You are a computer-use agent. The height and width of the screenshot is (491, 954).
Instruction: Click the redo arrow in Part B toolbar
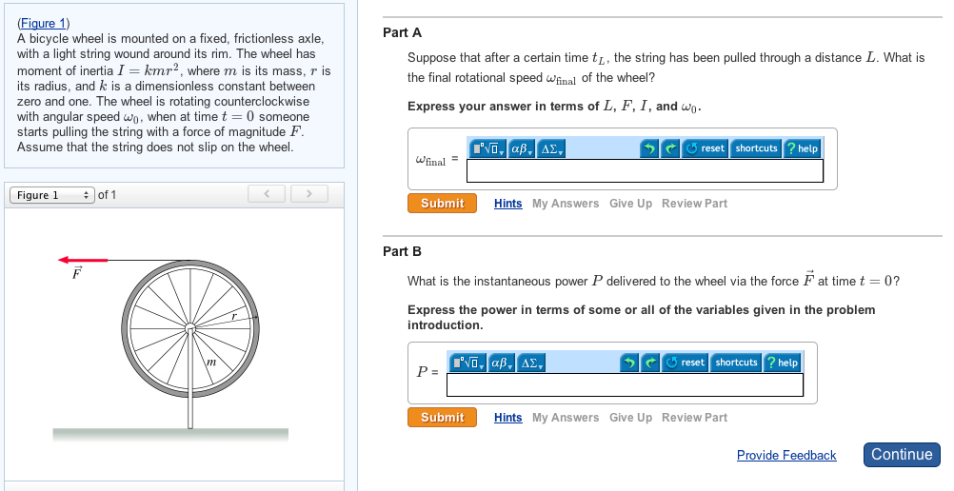tap(650, 363)
